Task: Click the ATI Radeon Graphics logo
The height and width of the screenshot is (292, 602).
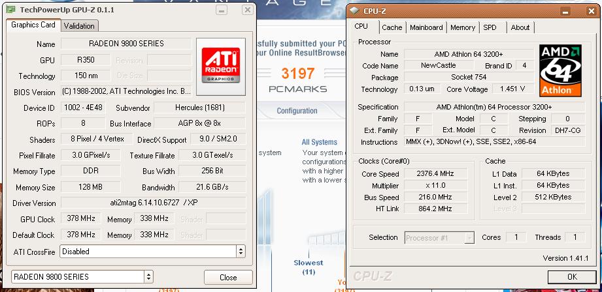Action: [221, 66]
